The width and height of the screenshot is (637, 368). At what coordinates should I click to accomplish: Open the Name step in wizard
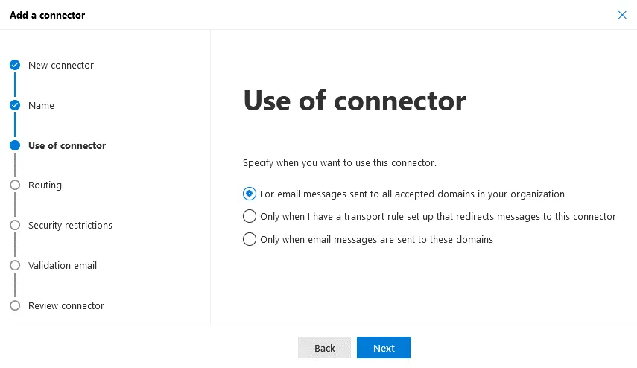click(41, 106)
